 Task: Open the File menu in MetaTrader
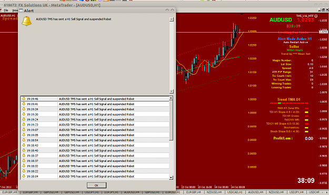(6, 11)
